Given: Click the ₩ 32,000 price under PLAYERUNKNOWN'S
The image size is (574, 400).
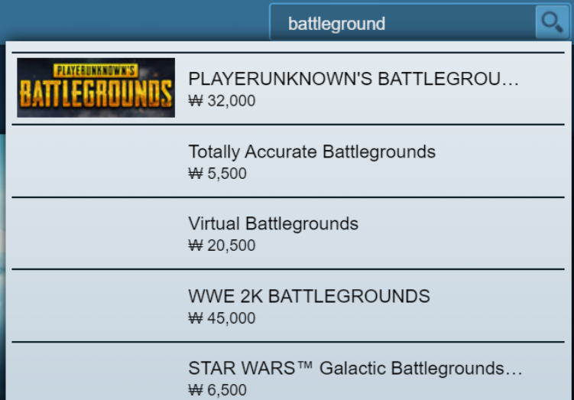Looking at the screenshot, I should tap(222, 101).
